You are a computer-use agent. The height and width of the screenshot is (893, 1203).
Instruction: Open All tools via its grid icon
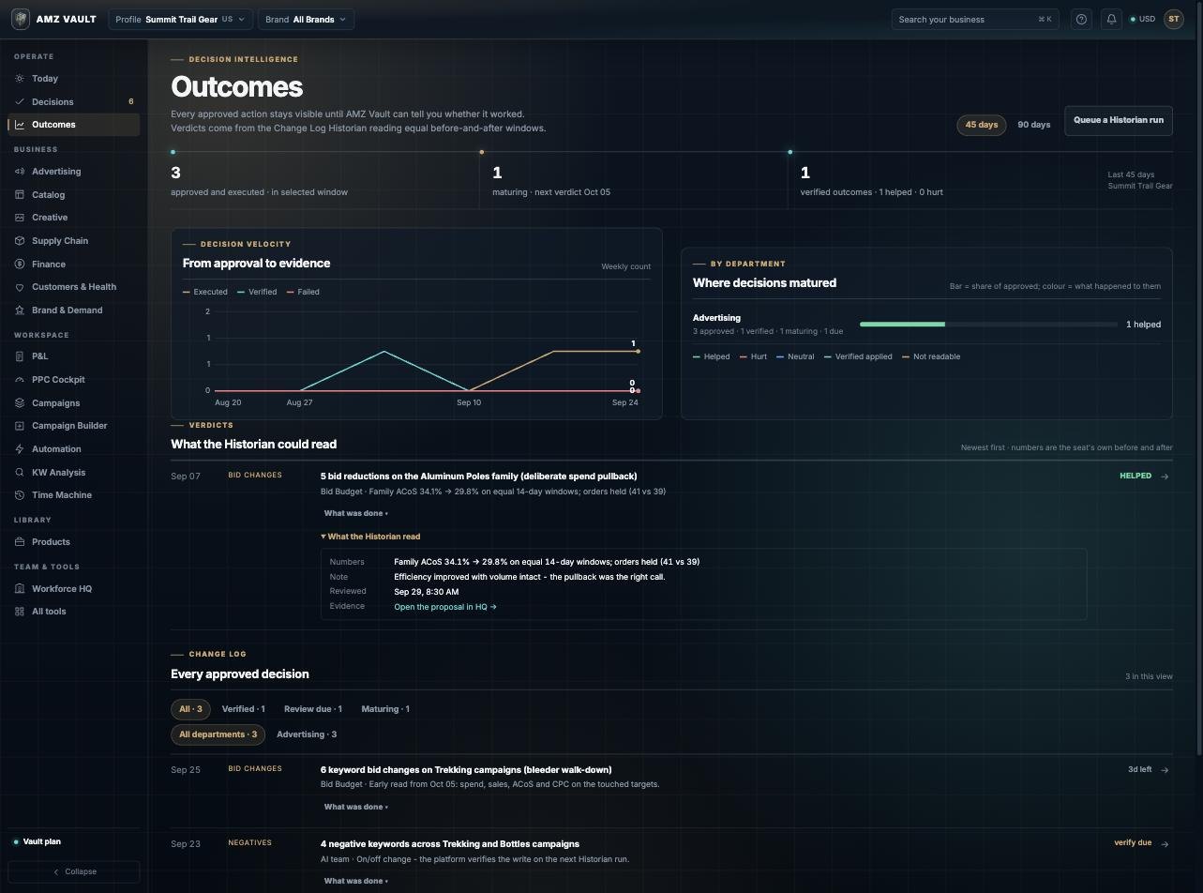coord(20,612)
